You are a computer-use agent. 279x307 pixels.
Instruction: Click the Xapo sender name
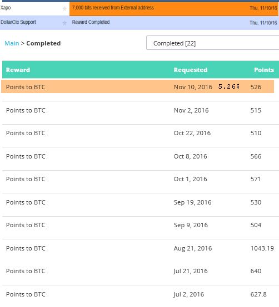[x=6, y=8]
